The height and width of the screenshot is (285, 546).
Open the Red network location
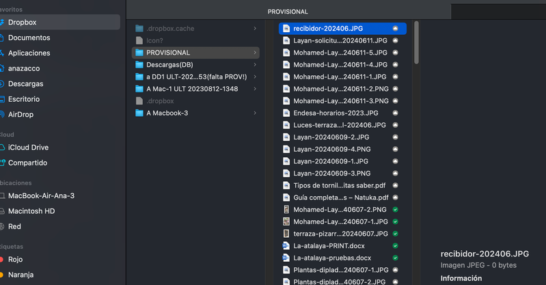pyautogui.click(x=14, y=226)
